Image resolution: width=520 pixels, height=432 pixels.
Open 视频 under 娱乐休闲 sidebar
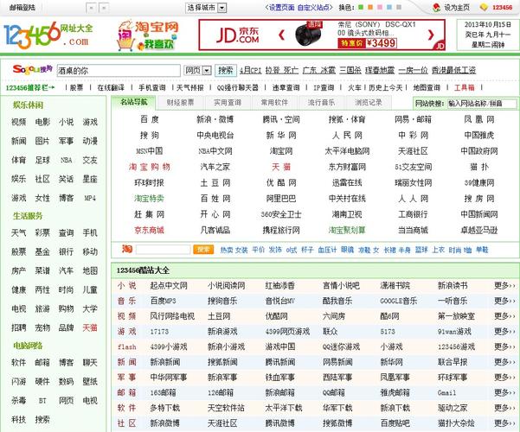pyautogui.click(x=18, y=122)
